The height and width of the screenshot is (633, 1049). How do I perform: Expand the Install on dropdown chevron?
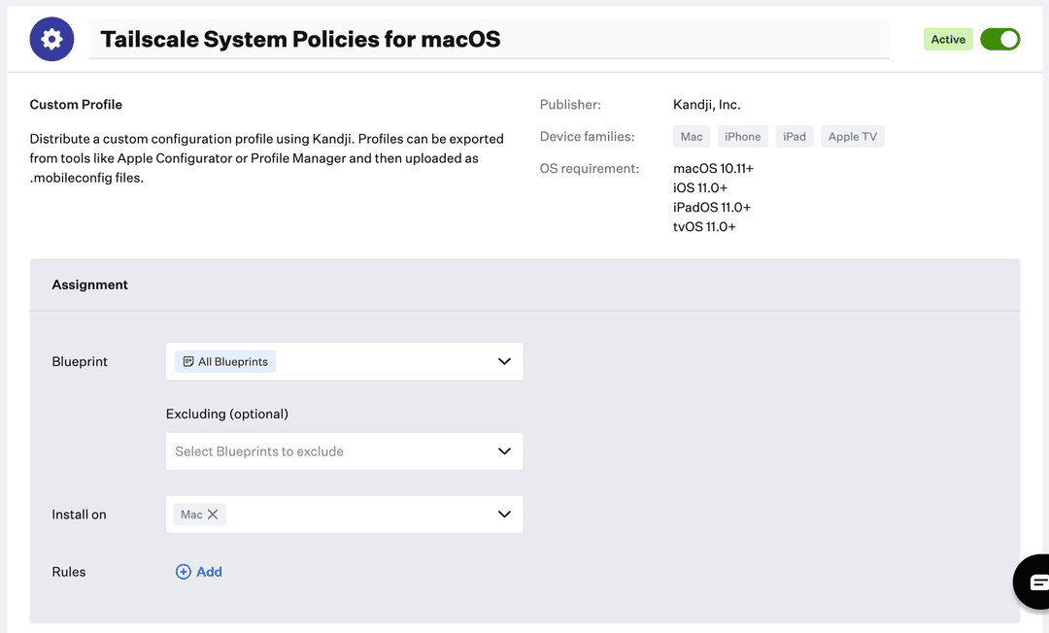pos(504,515)
